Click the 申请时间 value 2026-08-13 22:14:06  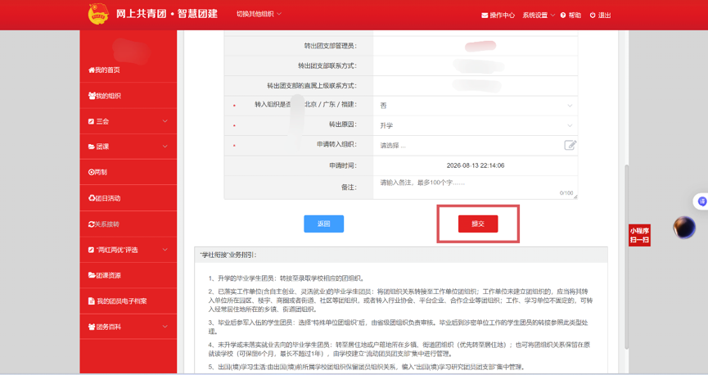[476, 165]
